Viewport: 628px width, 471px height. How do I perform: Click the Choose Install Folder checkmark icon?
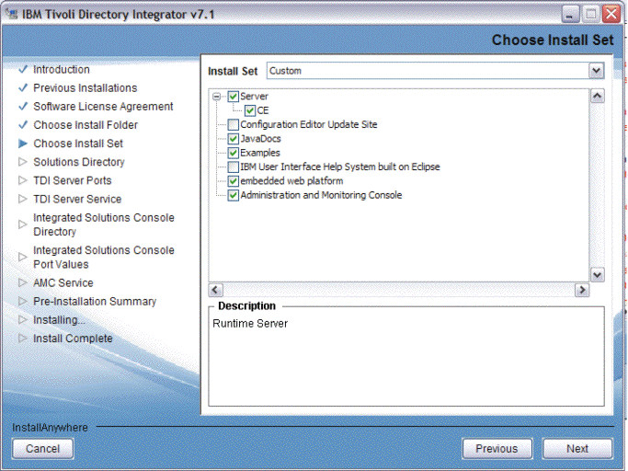coord(23,125)
